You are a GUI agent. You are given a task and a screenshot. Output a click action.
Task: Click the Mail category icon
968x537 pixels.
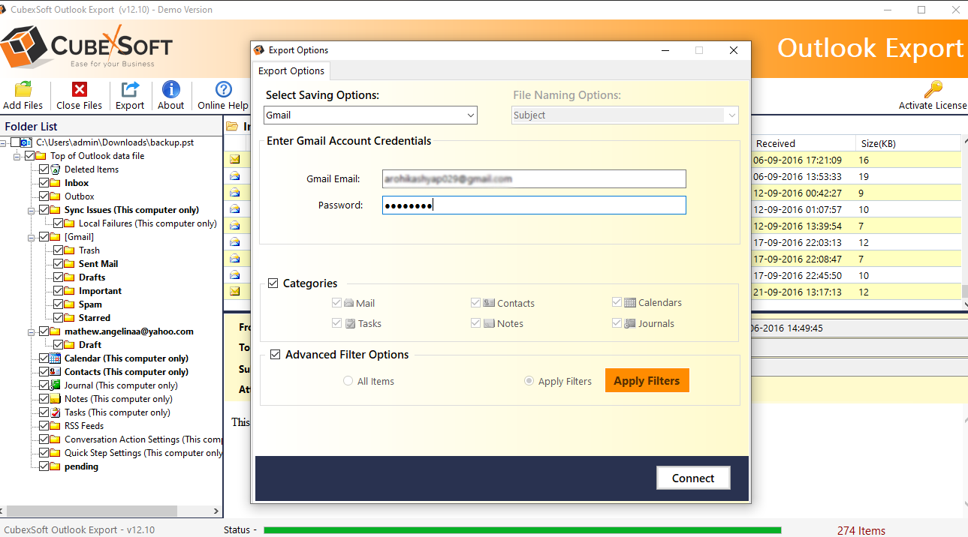pyautogui.click(x=348, y=303)
